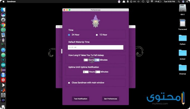Click fall asleep Hours field
This screenshot has height=109, width=190.
coord(85,60)
